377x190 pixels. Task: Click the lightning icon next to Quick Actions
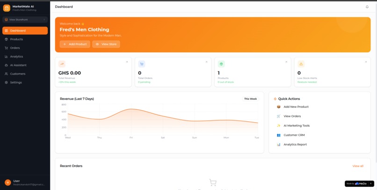coord(275,99)
